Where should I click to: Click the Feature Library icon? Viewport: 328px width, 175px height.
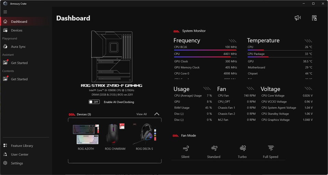5,146
